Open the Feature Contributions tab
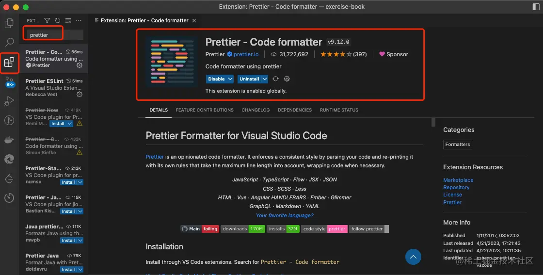 coord(205,110)
